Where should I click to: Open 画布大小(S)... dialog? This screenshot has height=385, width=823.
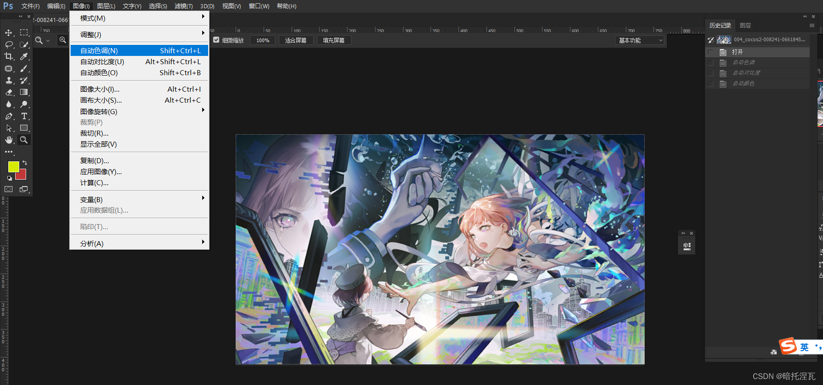(139, 100)
